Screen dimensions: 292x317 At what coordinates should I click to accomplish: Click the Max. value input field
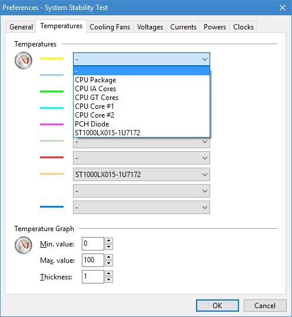[x=93, y=260]
